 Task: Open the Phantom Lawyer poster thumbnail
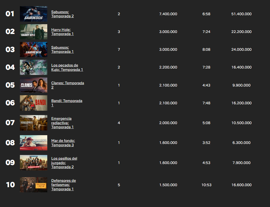pos(34,185)
